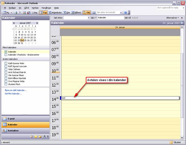This screenshot has height=145, width=186.
Task: Click calendar scrollbar up arrow
Action: pos(182,27)
